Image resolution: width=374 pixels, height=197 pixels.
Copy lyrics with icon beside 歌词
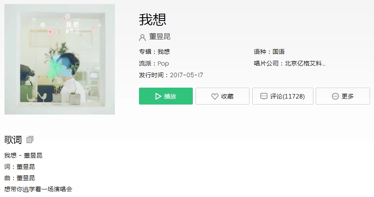point(30,140)
